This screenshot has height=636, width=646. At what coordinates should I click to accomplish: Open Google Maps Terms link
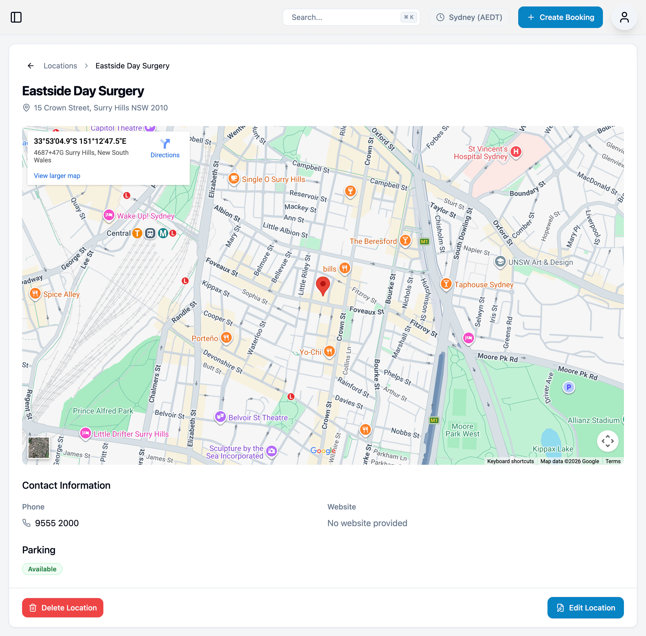coord(613,461)
